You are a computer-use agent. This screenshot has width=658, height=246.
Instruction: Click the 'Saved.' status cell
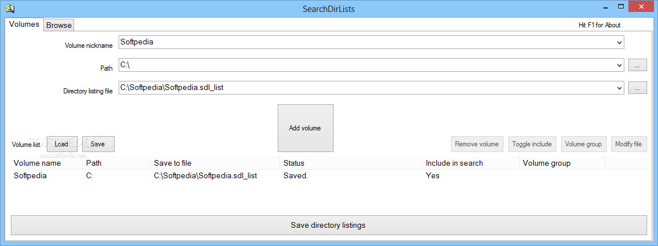(296, 176)
